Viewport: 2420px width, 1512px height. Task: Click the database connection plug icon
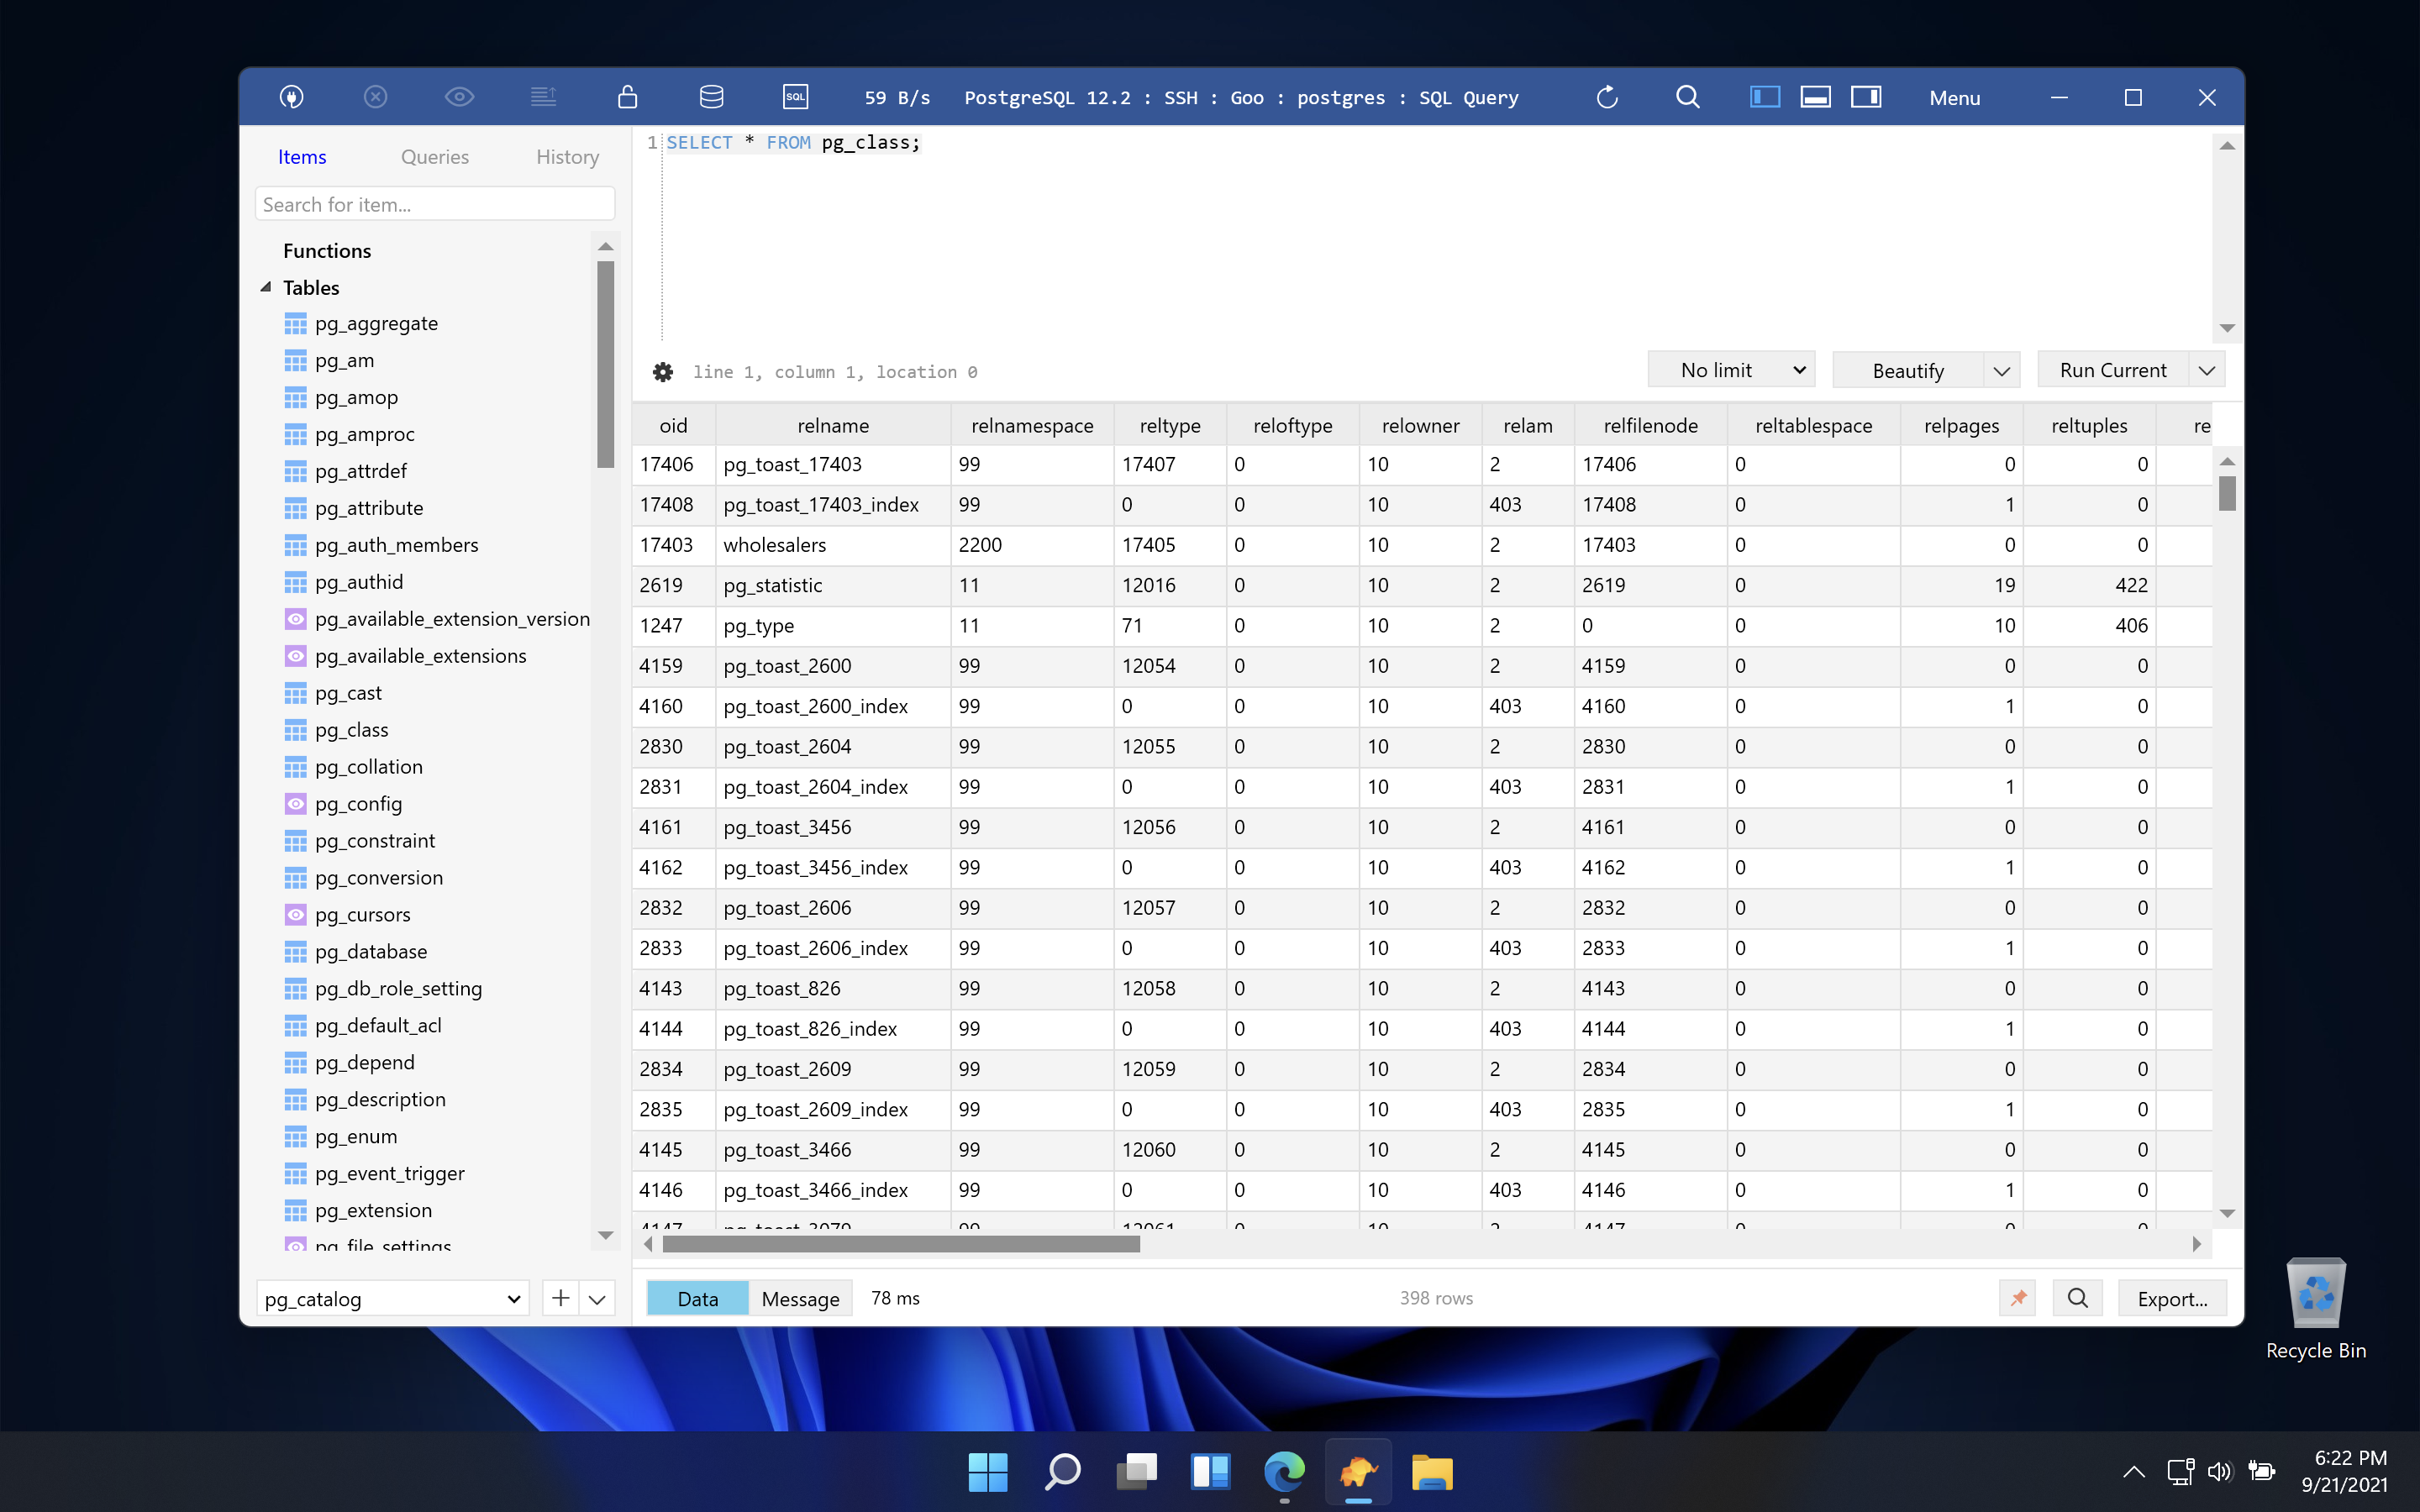click(292, 97)
